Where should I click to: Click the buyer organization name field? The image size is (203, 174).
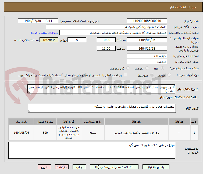(x=106, y=27)
